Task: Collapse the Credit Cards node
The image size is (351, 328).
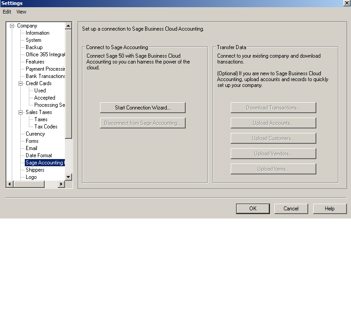Action: click(x=21, y=83)
